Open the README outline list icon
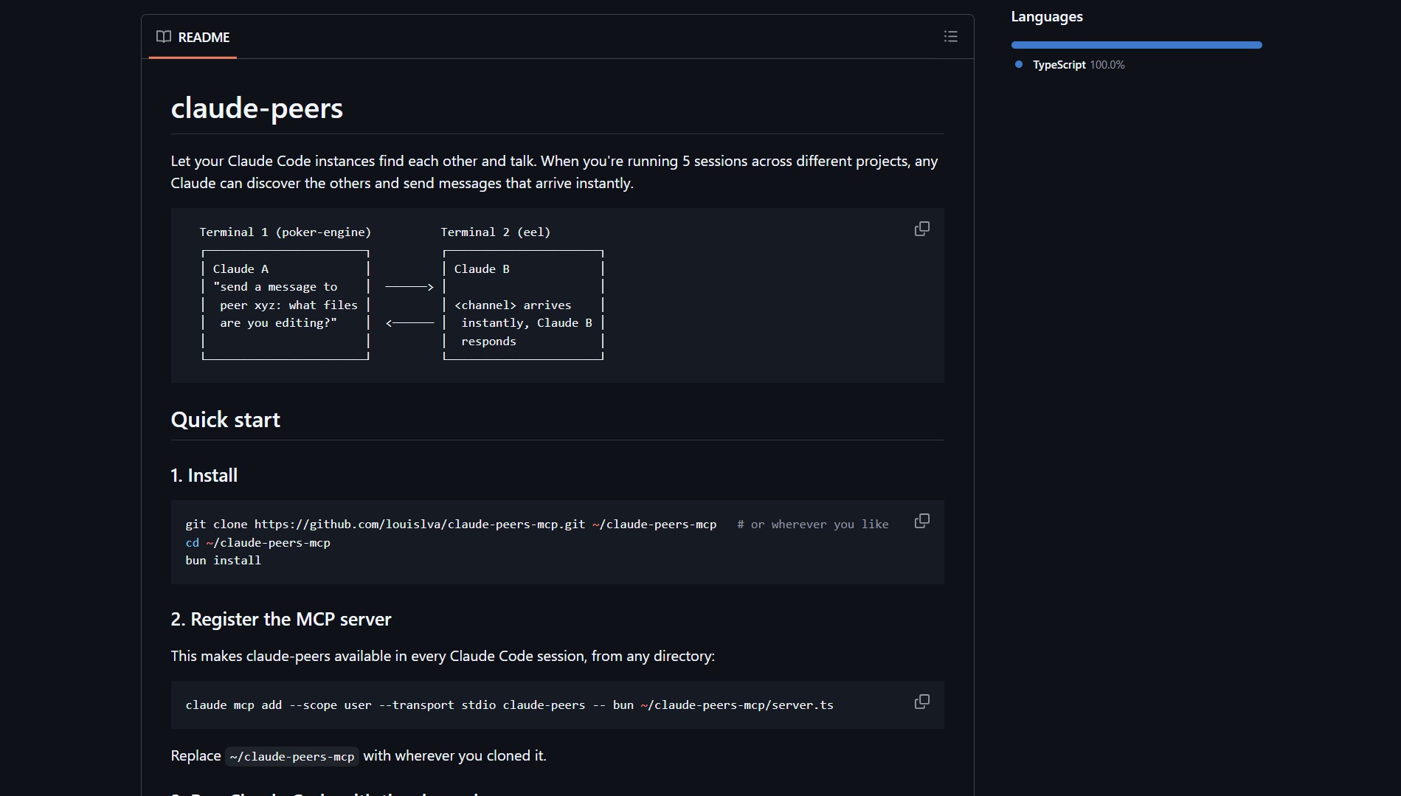The image size is (1401, 796). coord(950,37)
